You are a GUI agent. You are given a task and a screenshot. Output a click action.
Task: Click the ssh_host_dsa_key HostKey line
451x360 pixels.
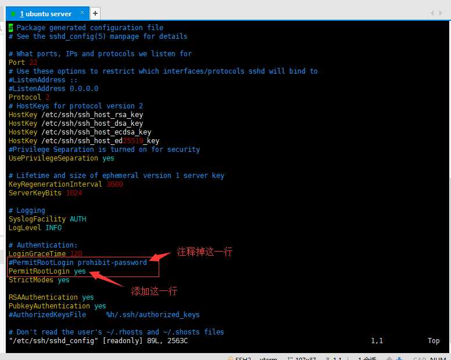(76, 123)
